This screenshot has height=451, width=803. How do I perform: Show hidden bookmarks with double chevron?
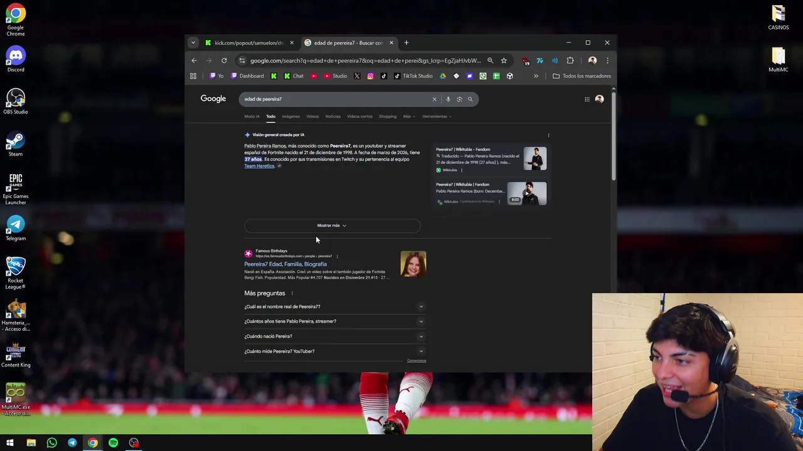536,76
